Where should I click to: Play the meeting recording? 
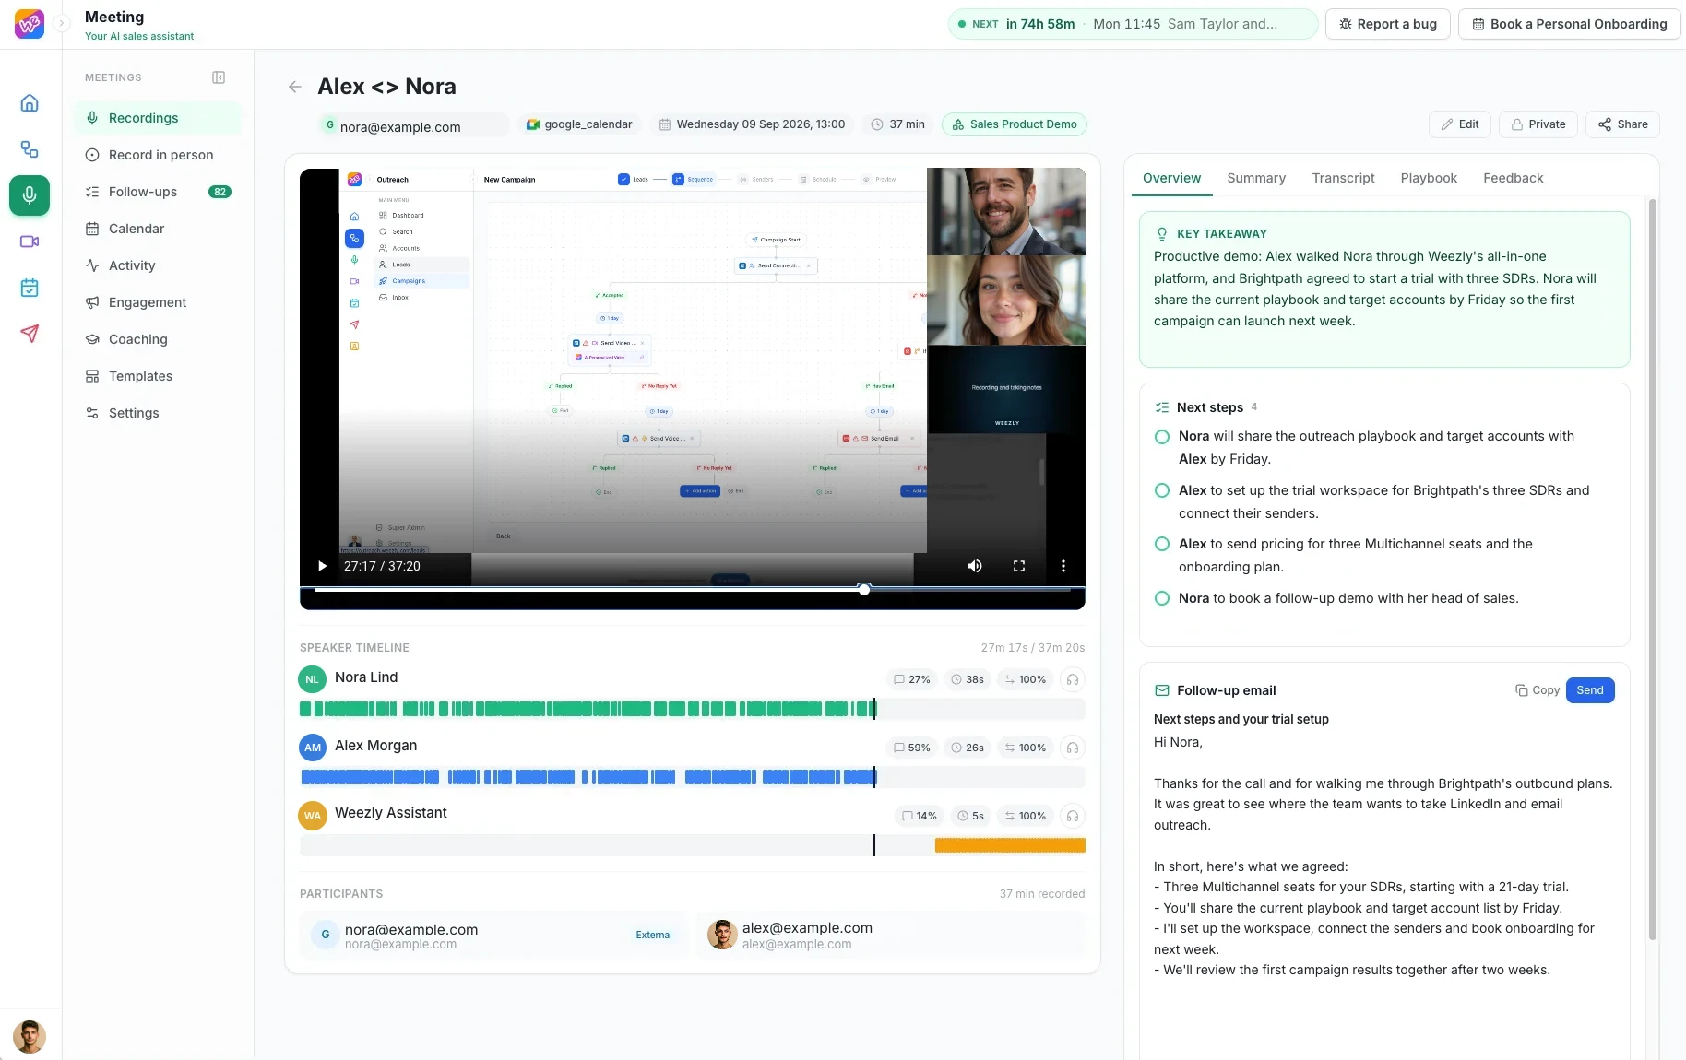tap(322, 566)
